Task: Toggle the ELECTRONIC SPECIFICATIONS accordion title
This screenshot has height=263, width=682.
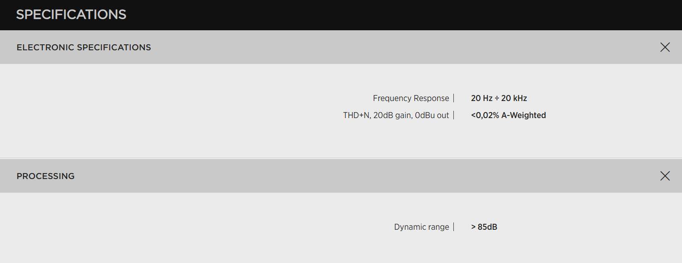Action: point(84,47)
